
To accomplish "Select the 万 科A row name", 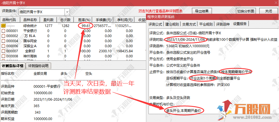I will (x=30, y=36).
